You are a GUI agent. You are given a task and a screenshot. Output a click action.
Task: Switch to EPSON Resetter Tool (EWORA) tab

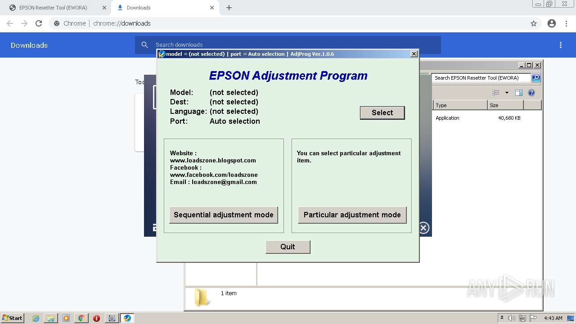pos(53,8)
